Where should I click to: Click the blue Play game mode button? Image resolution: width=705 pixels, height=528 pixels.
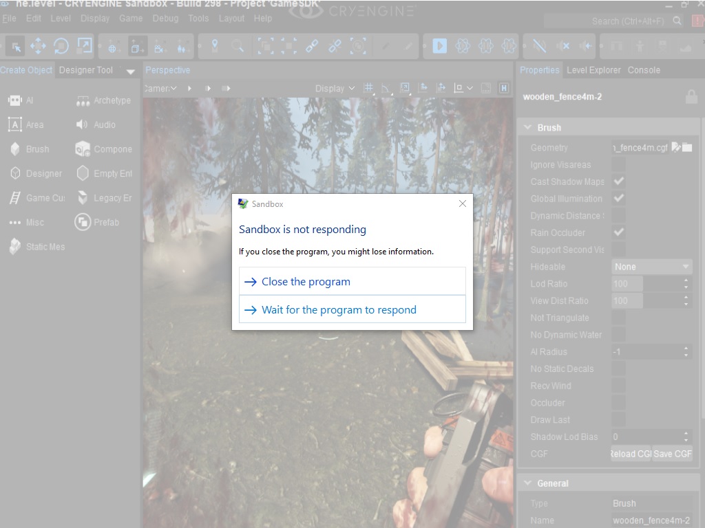pos(439,46)
